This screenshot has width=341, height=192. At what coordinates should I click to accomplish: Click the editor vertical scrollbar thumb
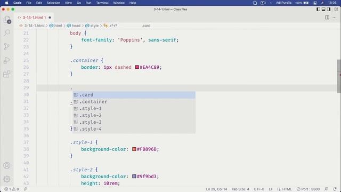pyautogui.click(x=339, y=76)
